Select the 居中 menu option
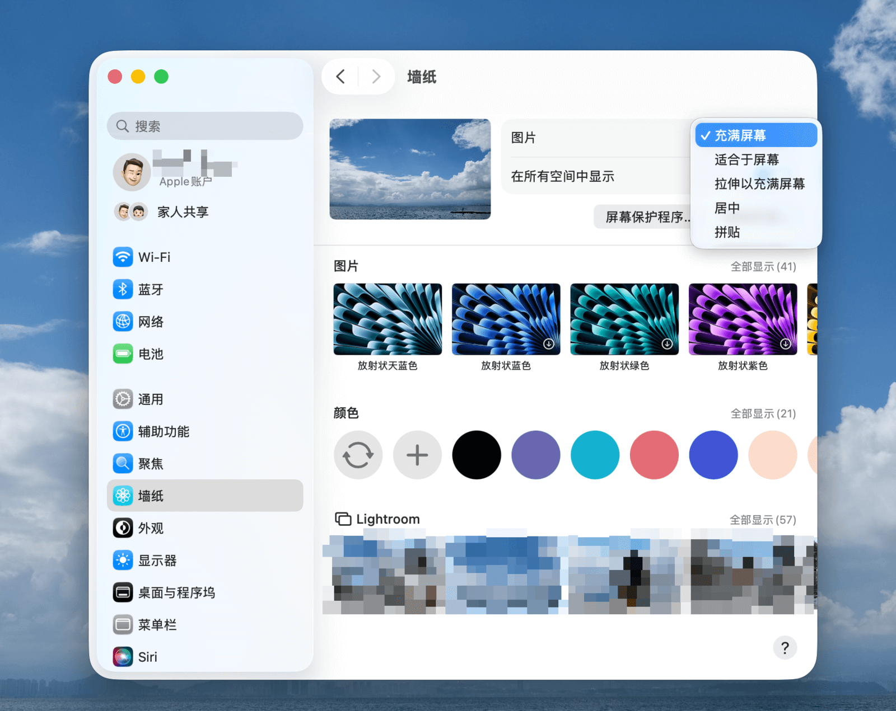The image size is (896, 711). [727, 208]
